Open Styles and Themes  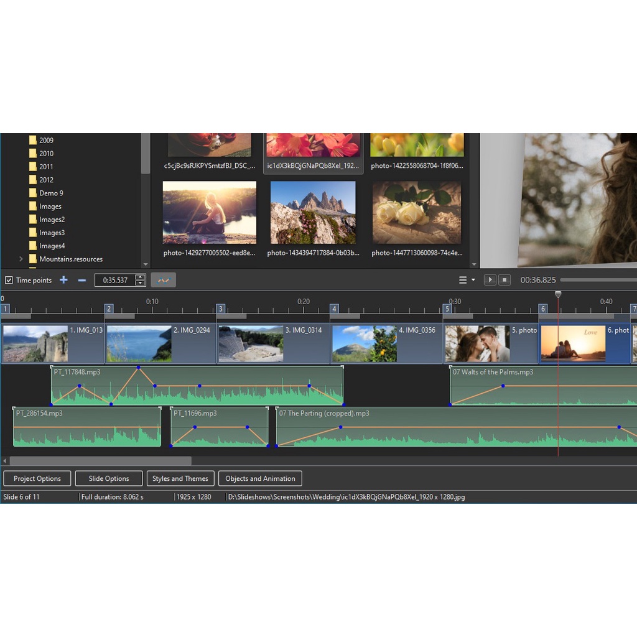point(180,478)
